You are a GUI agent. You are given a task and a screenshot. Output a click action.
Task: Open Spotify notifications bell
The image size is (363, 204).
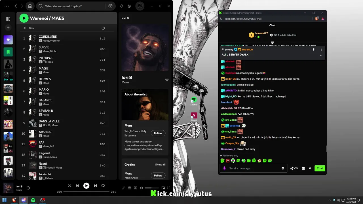[x=122, y=6]
